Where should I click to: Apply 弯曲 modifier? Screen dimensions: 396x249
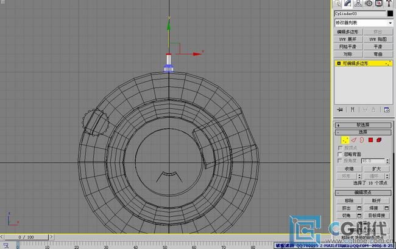[x=378, y=54]
